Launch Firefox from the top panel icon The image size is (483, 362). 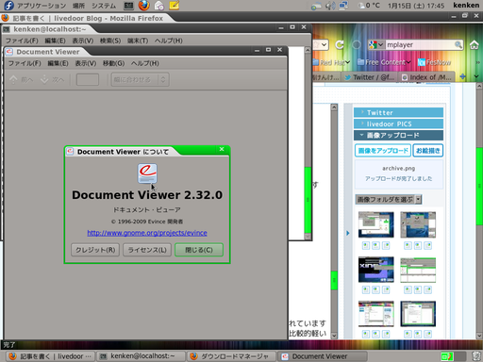(143, 6)
